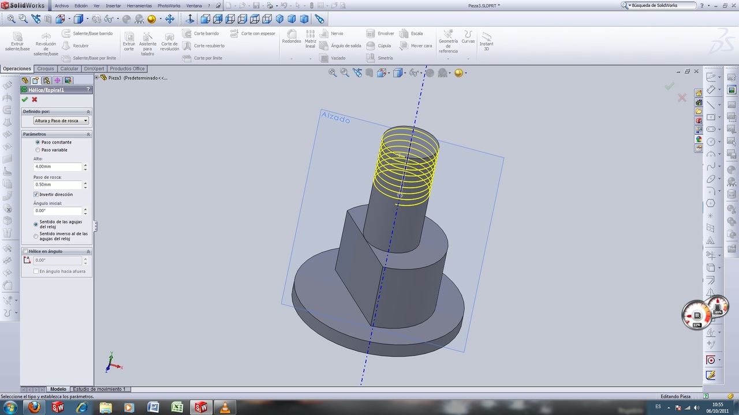
Task: Open the Definido por dropdown
Action: tap(61, 120)
